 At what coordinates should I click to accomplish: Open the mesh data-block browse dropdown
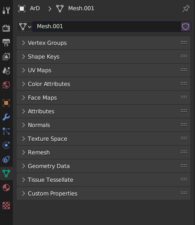tap(25, 27)
